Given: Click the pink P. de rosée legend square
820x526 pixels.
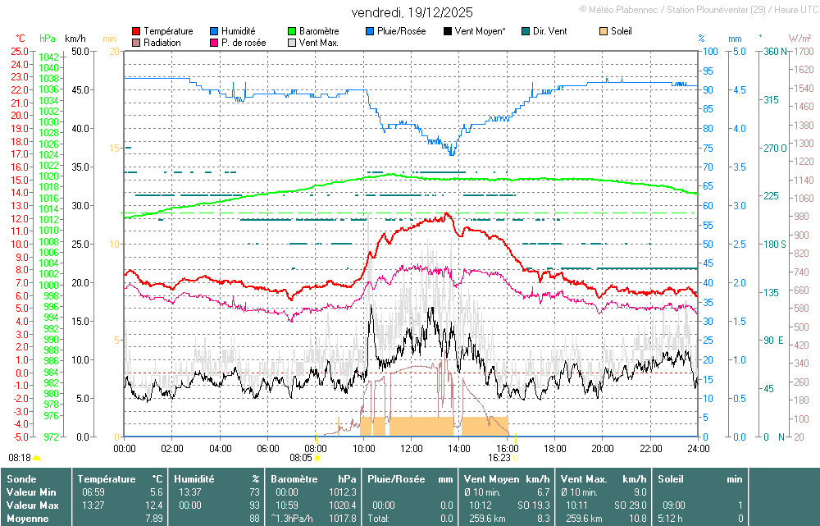Looking at the screenshot, I should click(x=215, y=42).
